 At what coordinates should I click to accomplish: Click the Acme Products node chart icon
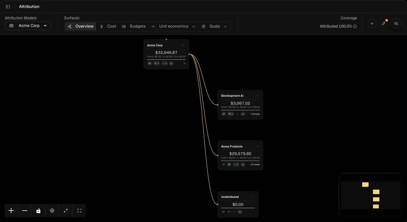(243, 165)
